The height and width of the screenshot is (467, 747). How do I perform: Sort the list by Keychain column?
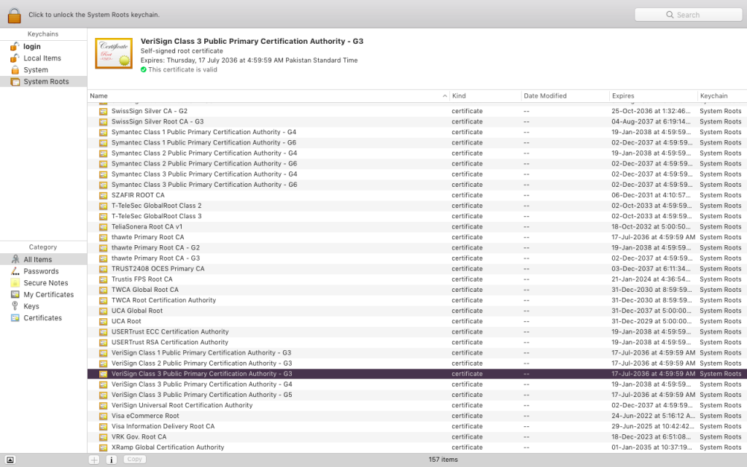722,96
